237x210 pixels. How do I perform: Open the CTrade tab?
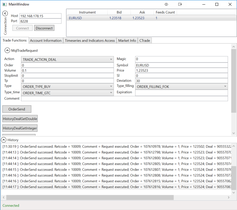click(145, 40)
